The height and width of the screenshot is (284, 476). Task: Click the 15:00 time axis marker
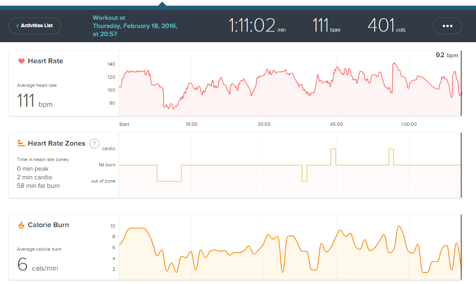click(x=191, y=124)
